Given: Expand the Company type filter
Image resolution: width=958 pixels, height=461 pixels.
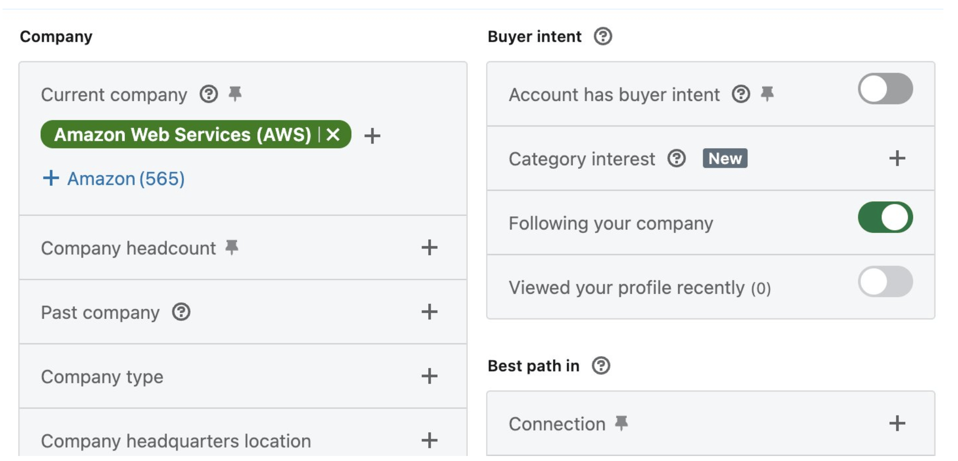Looking at the screenshot, I should coord(429,376).
